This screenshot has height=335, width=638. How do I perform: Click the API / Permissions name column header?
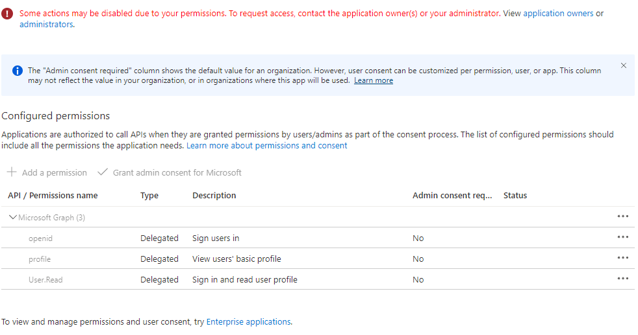point(53,196)
